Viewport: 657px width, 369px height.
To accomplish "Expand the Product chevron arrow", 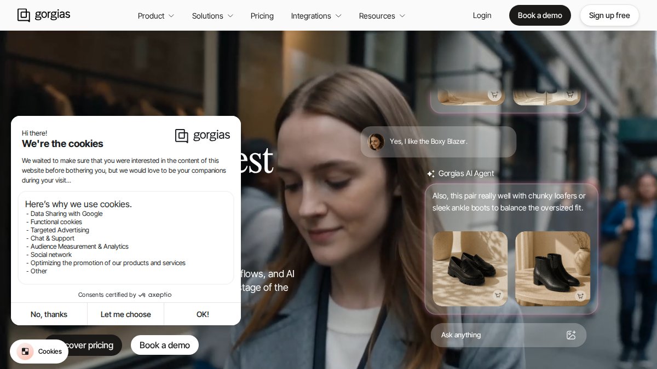I will click(x=171, y=16).
